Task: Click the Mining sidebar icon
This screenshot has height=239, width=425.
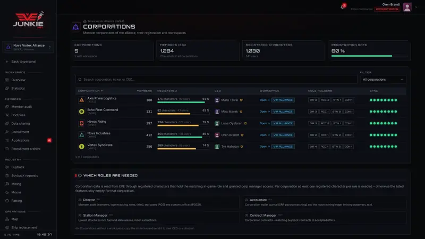Action: [x=7, y=184]
